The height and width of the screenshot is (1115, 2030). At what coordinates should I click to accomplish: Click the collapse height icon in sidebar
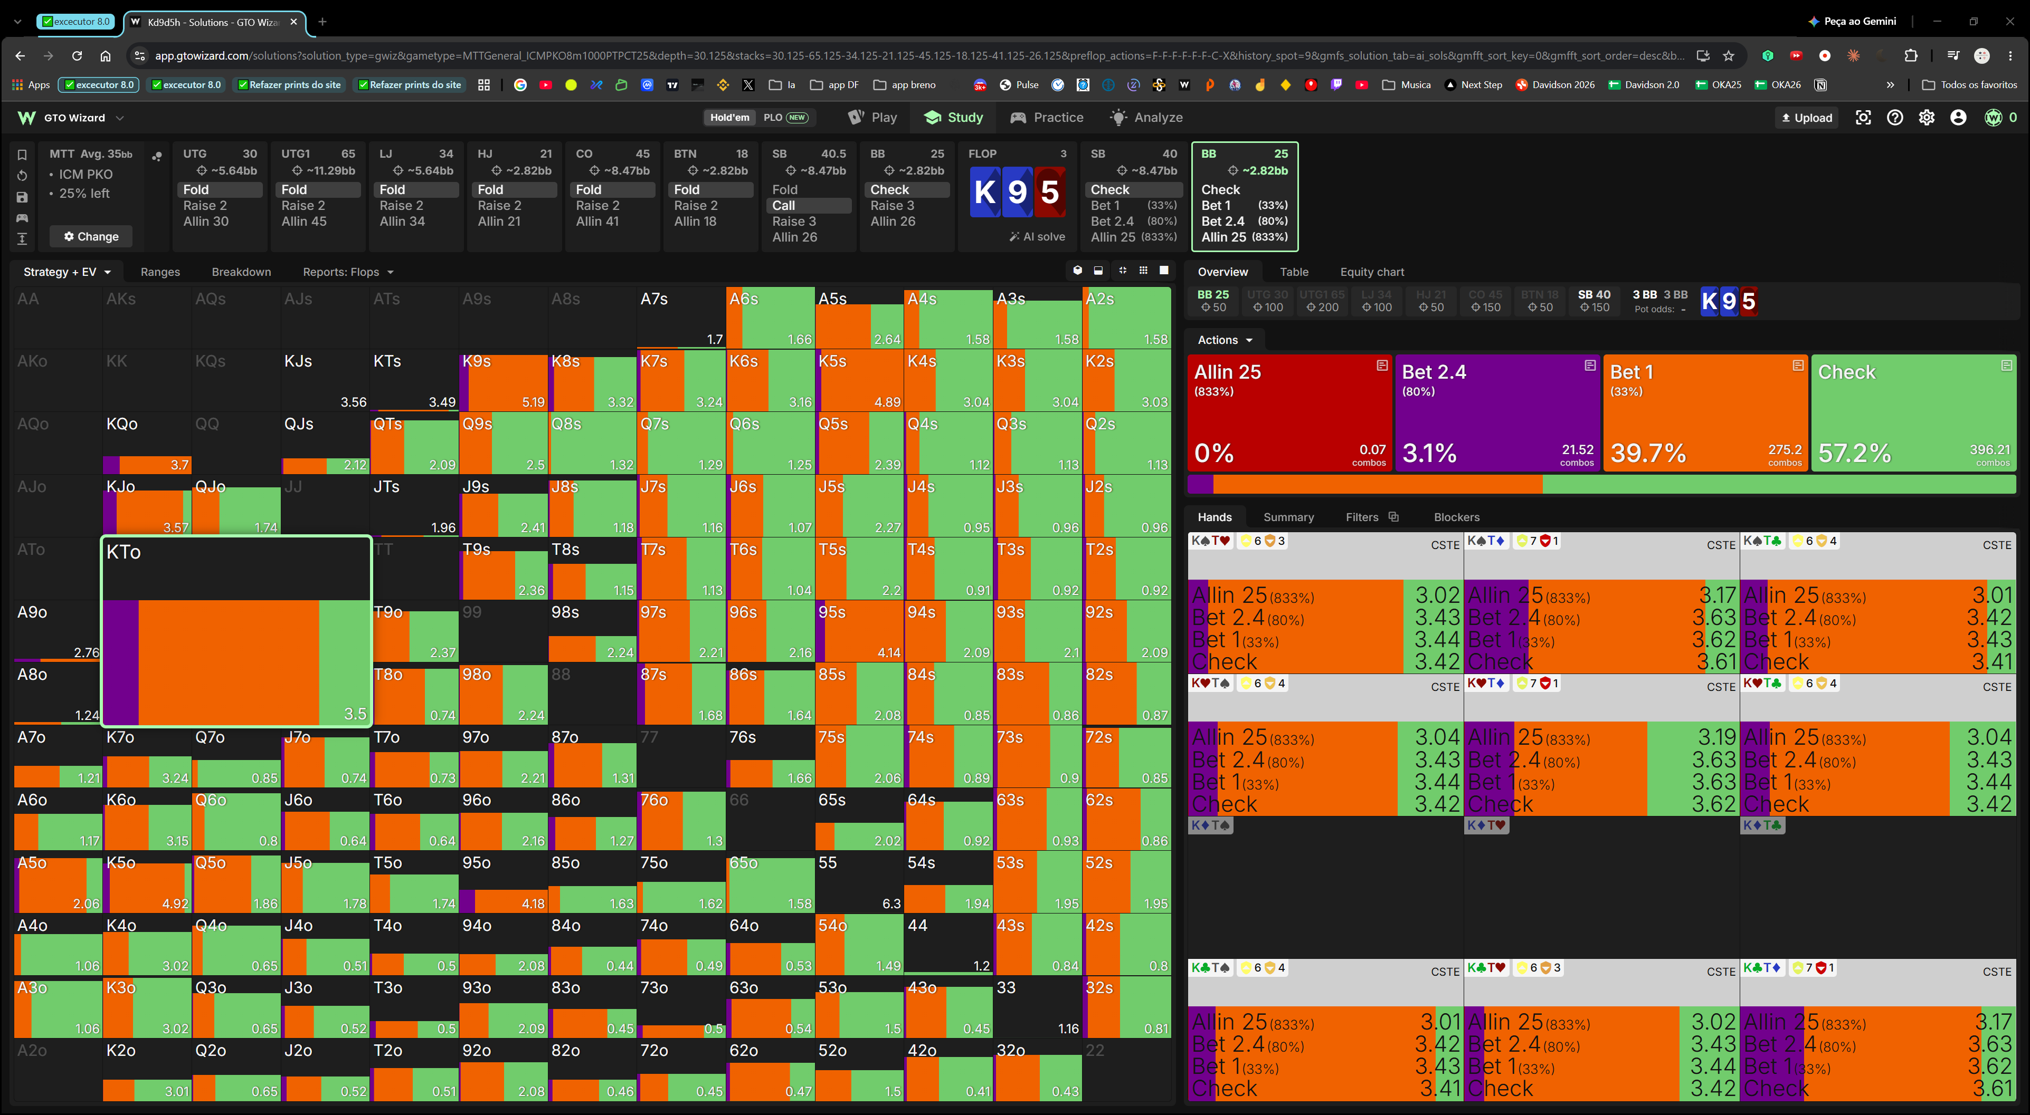[22, 238]
